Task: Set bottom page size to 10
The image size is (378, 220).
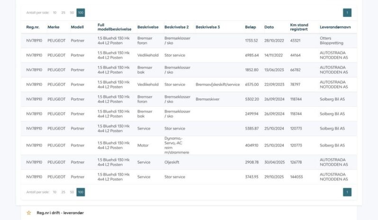Action: [54, 192]
